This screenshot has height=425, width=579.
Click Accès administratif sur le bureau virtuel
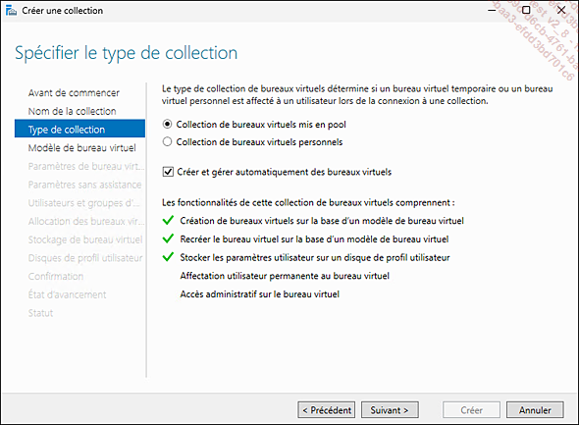coord(260,294)
